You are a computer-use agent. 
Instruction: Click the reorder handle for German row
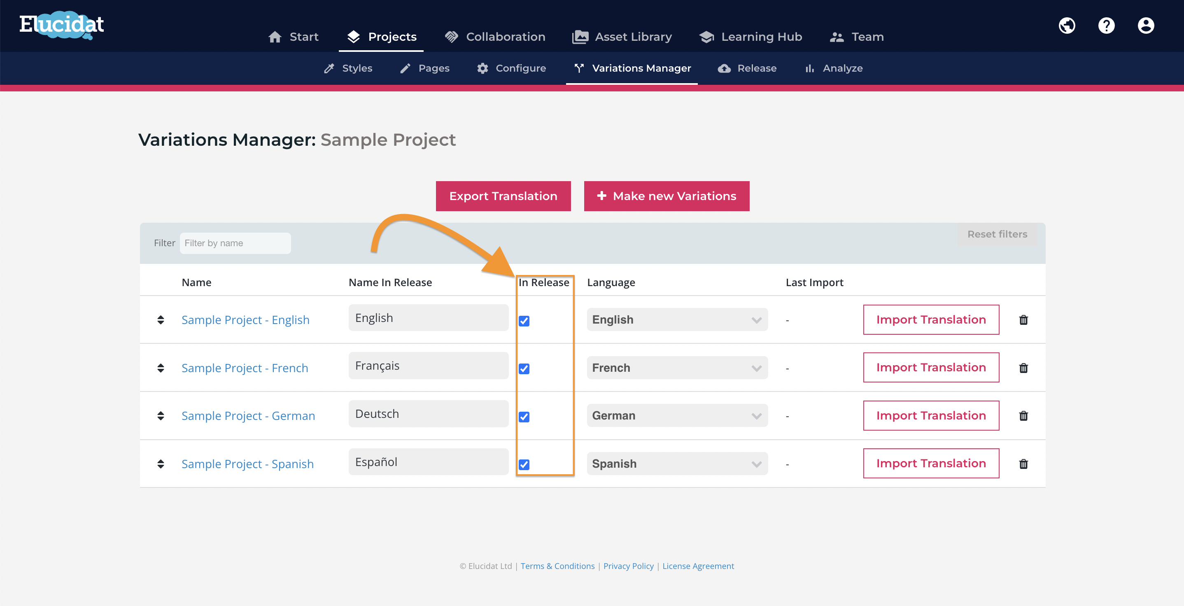161,416
